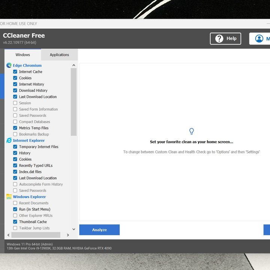Select the Internet Explorer section header
This screenshot has width=270, height=270.
tap(29, 141)
